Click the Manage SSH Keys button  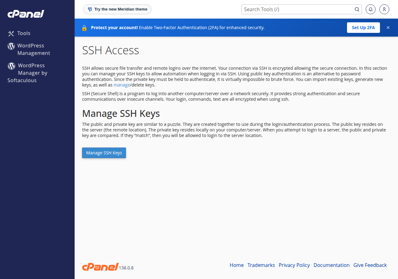(x=104, y=153)
